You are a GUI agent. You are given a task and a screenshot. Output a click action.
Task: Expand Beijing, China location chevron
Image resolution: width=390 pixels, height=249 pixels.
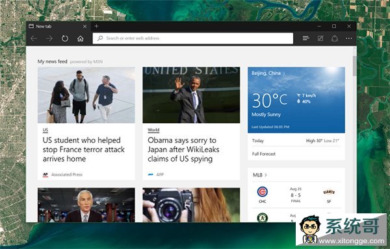pos(284,73)
